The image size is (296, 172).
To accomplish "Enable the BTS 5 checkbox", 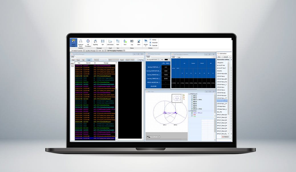I will [192, 103].
